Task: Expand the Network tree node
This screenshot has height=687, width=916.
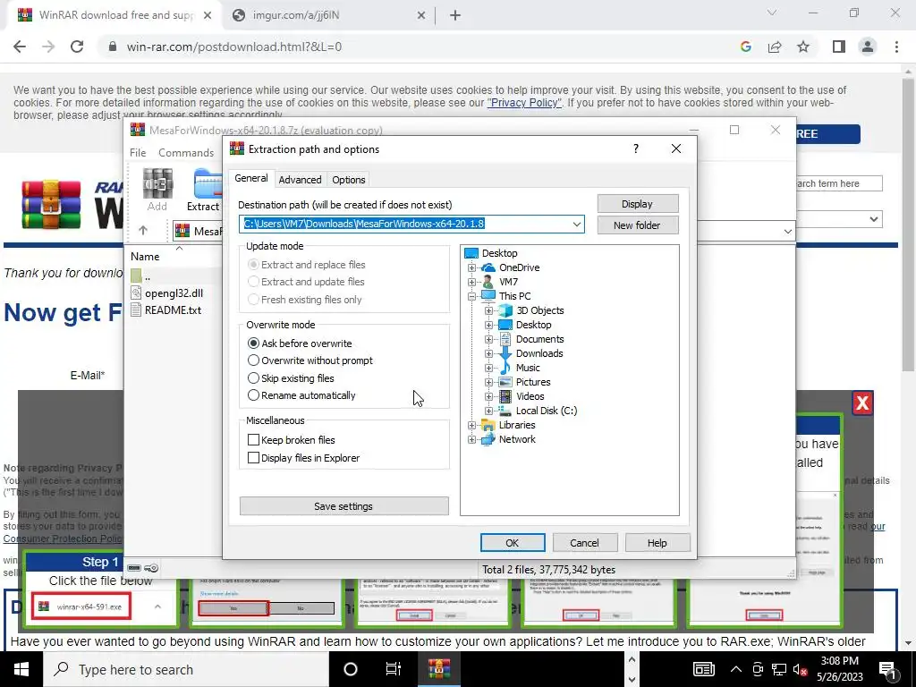Action: click(x=471, y=439)
